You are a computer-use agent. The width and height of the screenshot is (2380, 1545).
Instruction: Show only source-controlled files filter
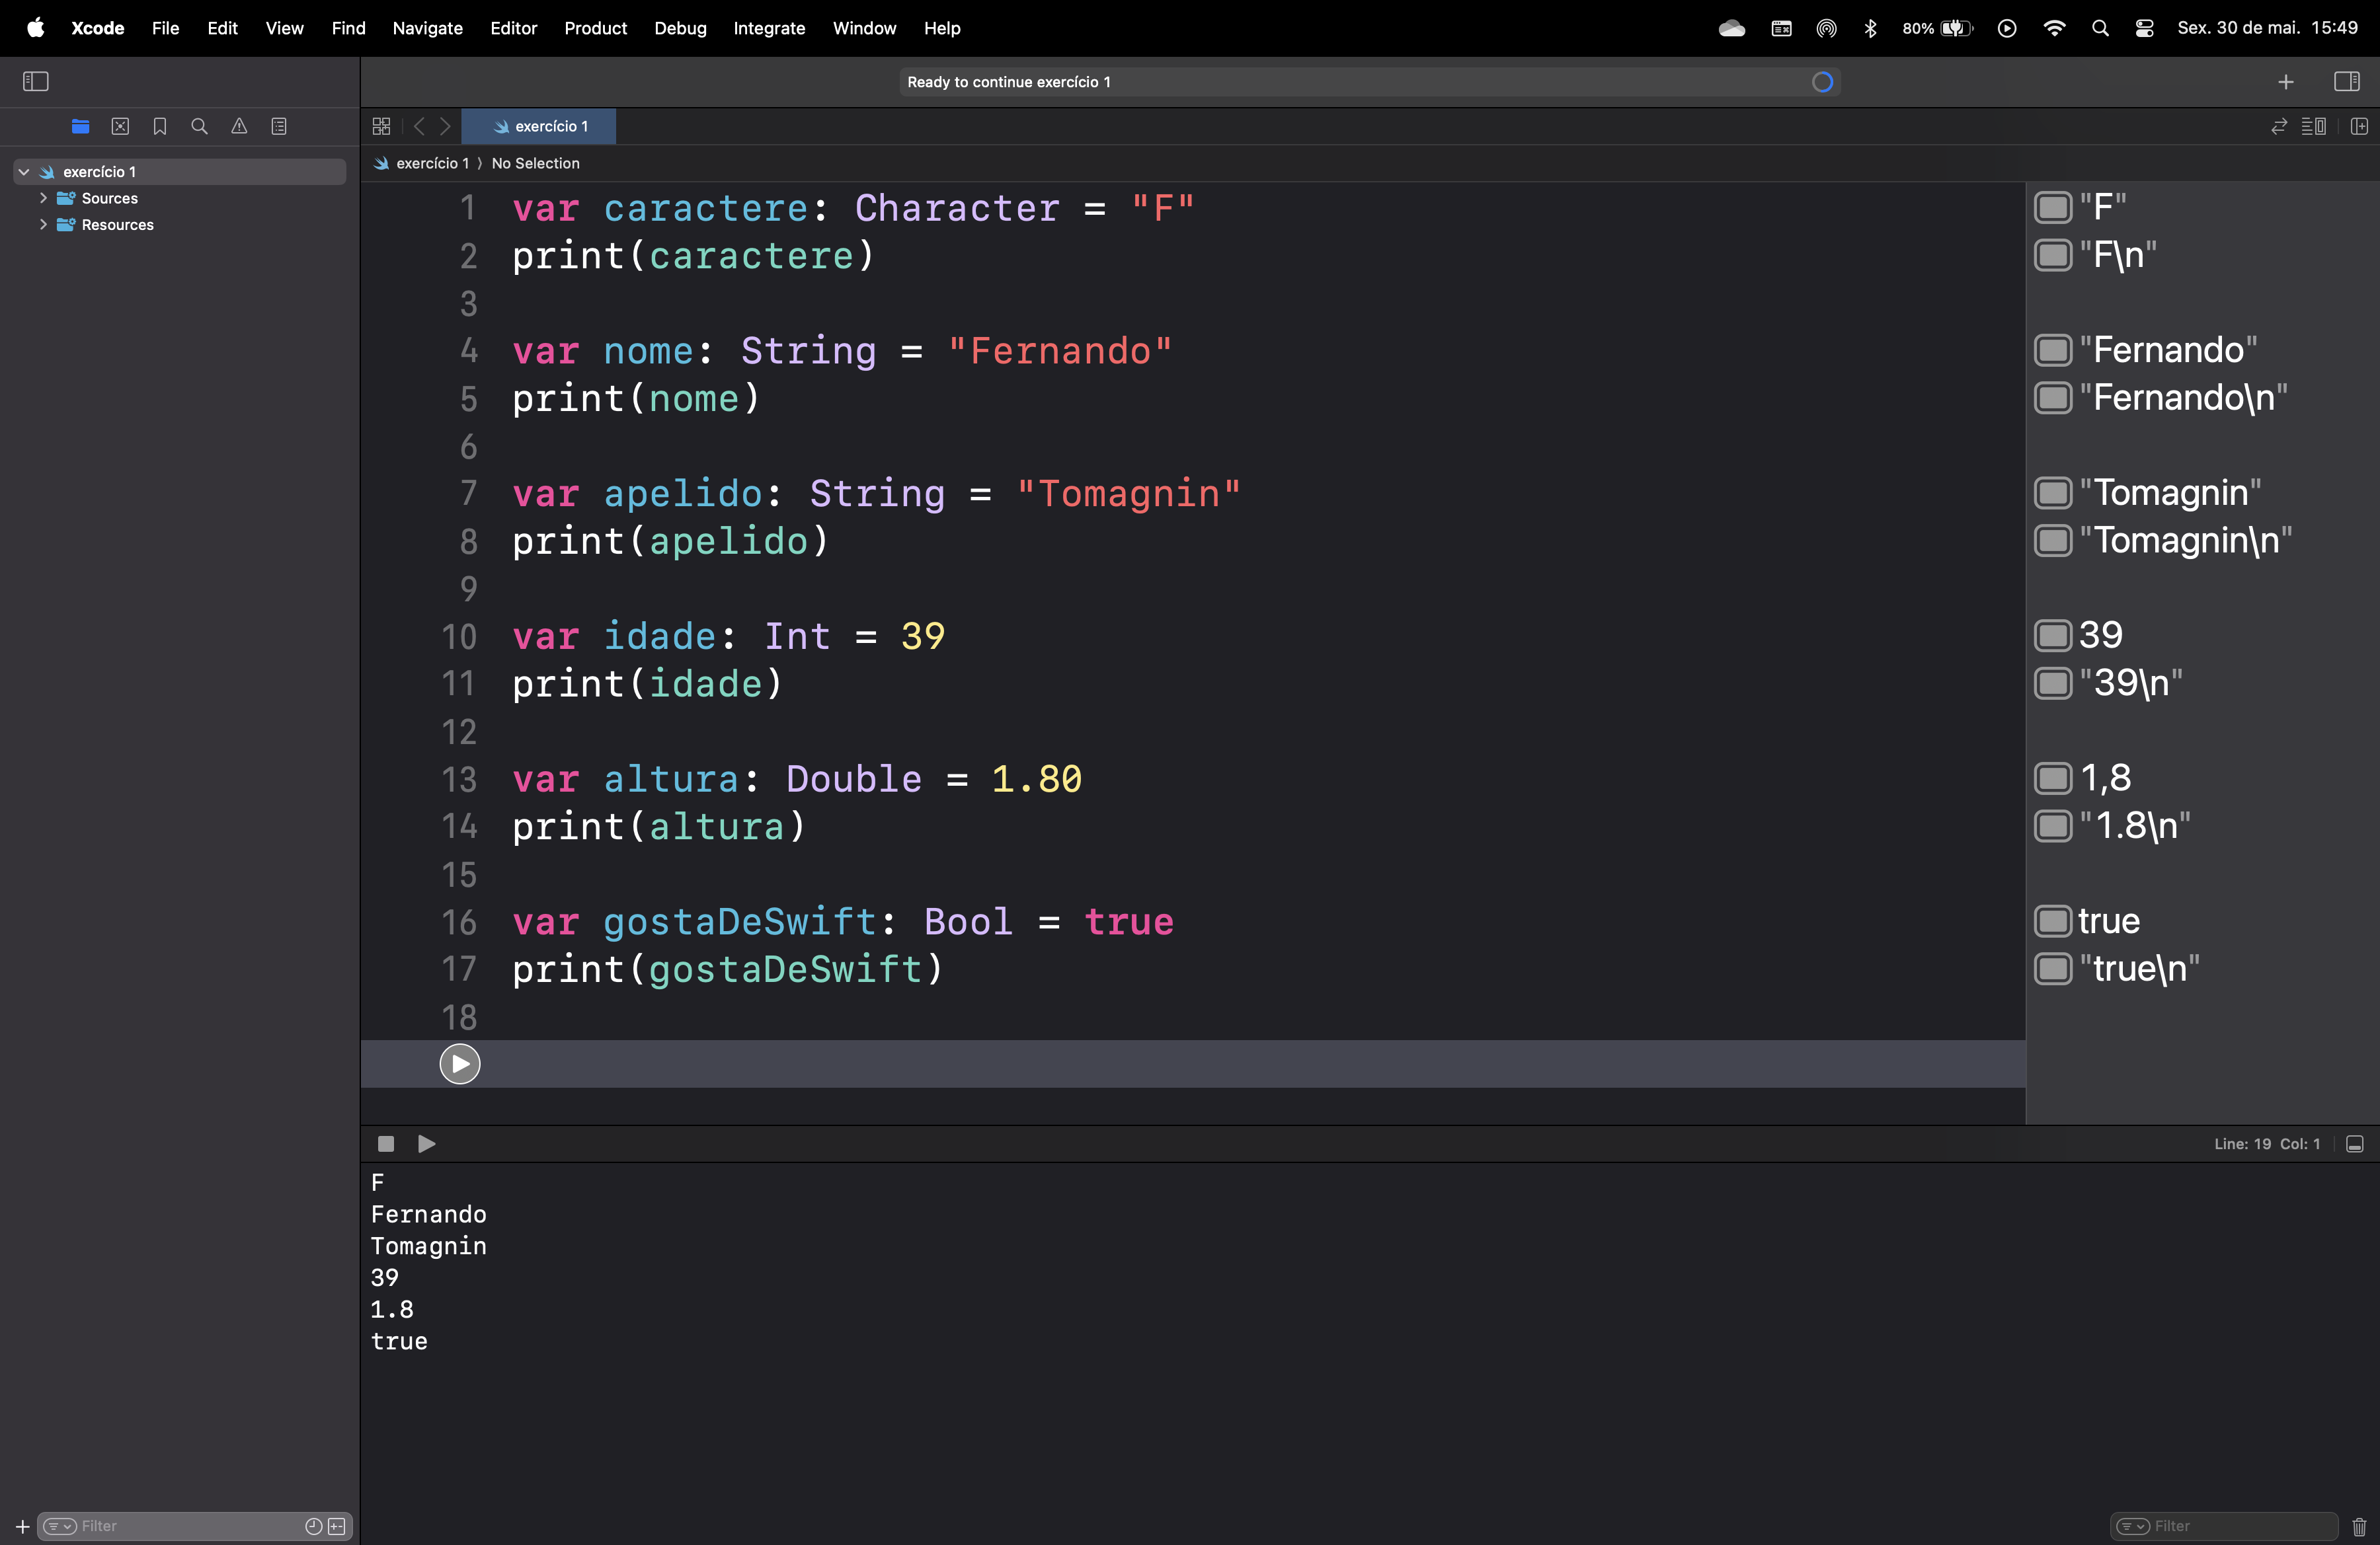point(337,1527)
